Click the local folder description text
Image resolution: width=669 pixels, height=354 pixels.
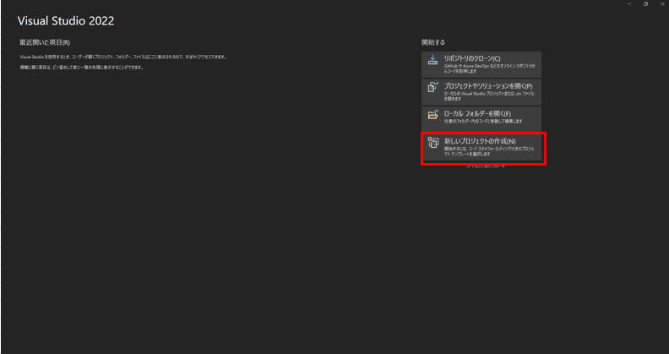(483, 121)
